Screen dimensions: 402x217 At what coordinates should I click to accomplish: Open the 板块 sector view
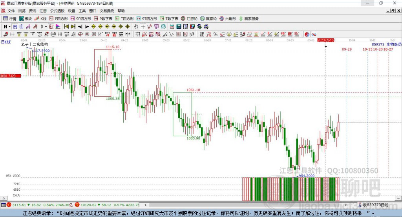coord(25,19)
